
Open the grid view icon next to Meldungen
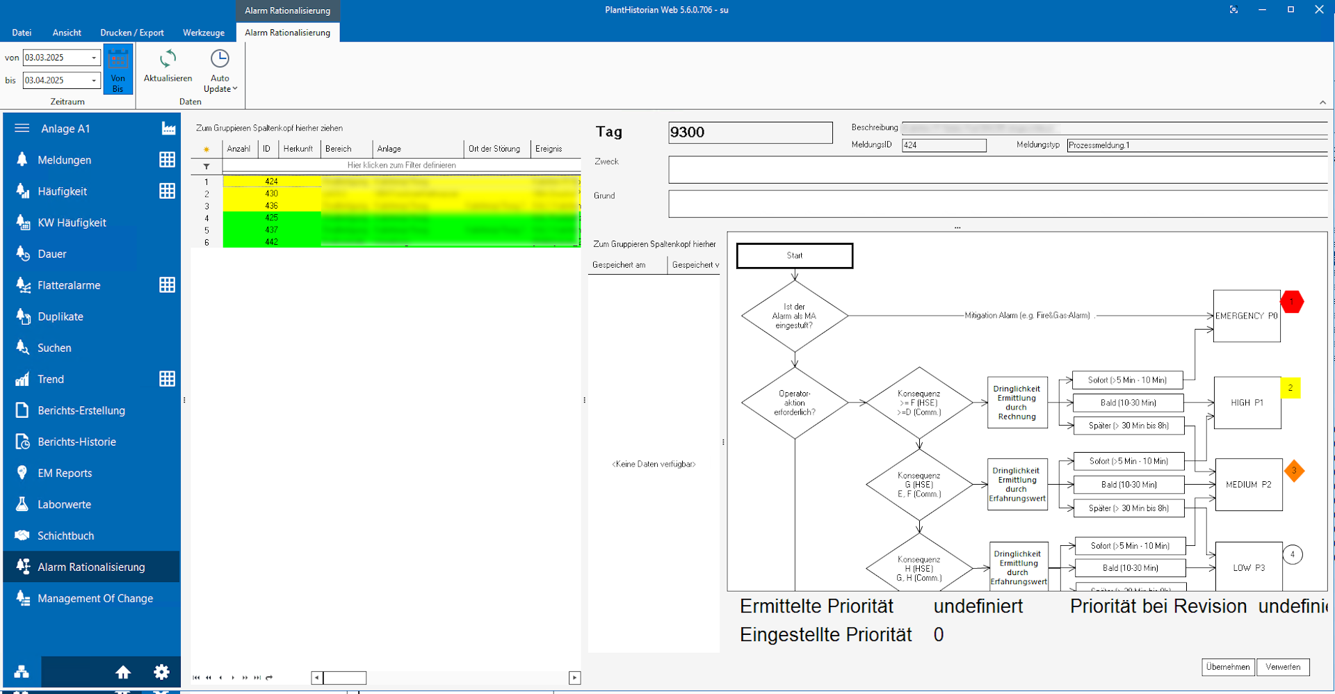click(x=167, y=160)
